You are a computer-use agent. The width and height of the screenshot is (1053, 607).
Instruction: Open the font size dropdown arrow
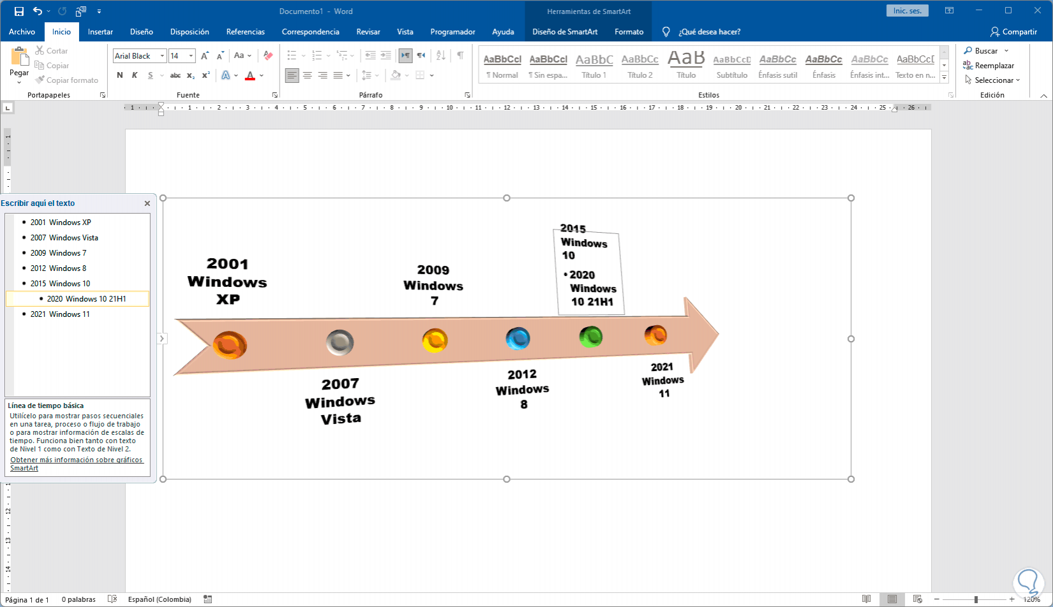tap(191, 56)
